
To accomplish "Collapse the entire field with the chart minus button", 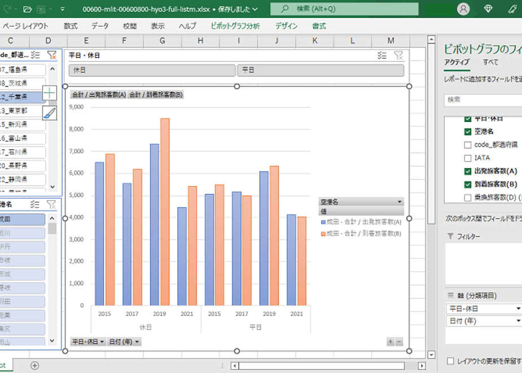I will tap(399, 342).
